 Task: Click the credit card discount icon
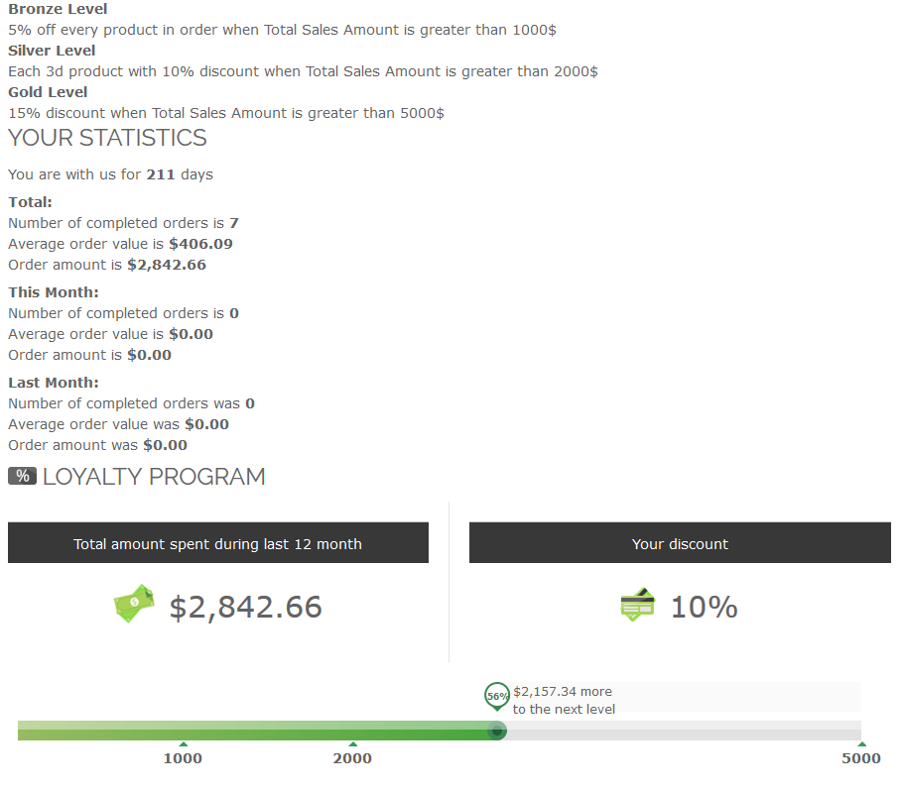coord(637,604)
